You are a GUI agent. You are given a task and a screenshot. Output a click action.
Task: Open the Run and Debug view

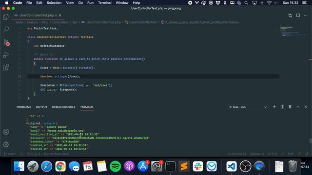point(6,55)
